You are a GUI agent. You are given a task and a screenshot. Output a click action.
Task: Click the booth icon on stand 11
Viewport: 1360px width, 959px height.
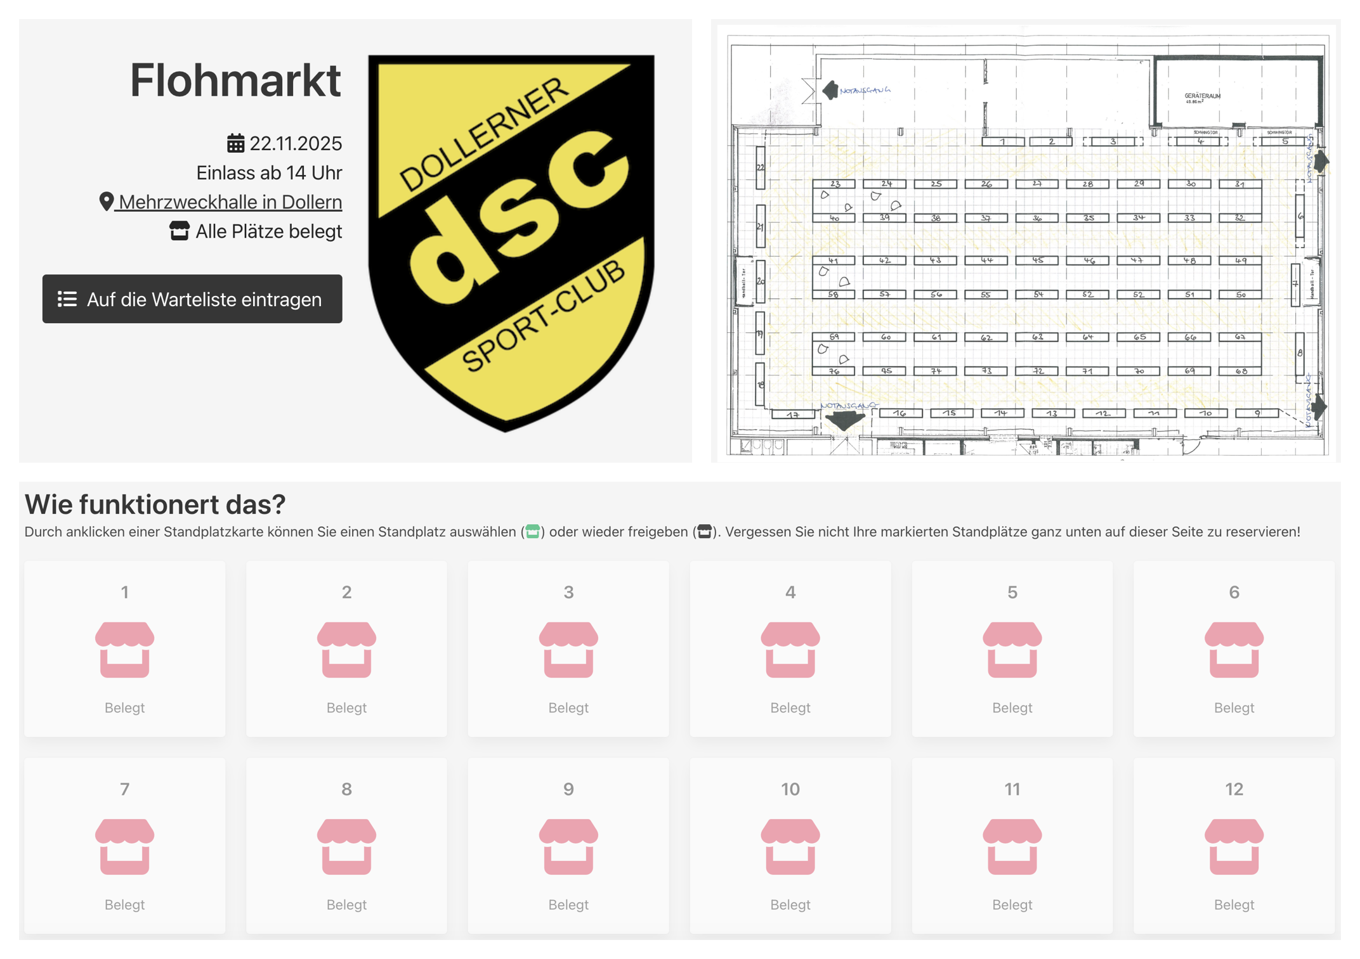point(1012,847)
